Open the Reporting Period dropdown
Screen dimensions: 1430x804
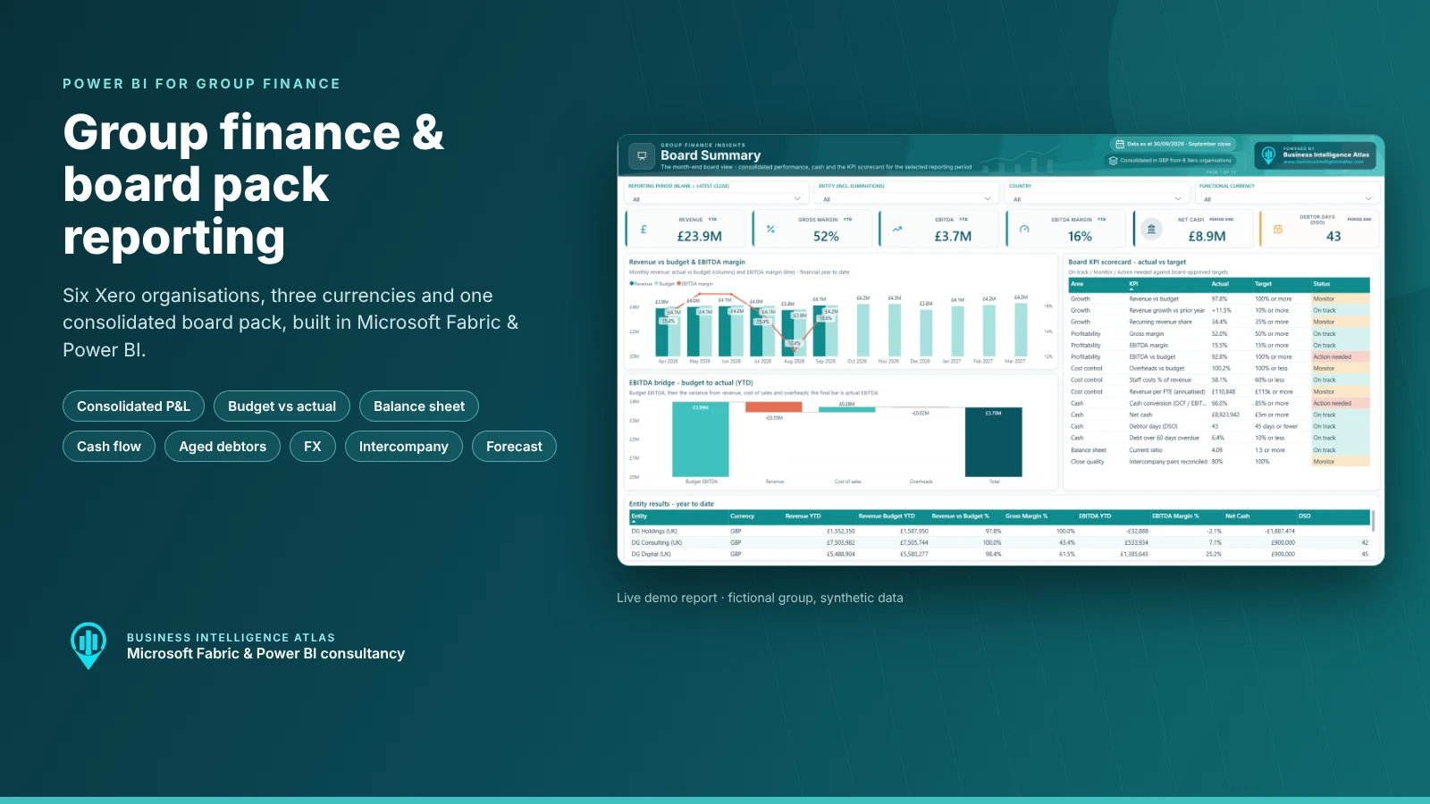point(716,199)
